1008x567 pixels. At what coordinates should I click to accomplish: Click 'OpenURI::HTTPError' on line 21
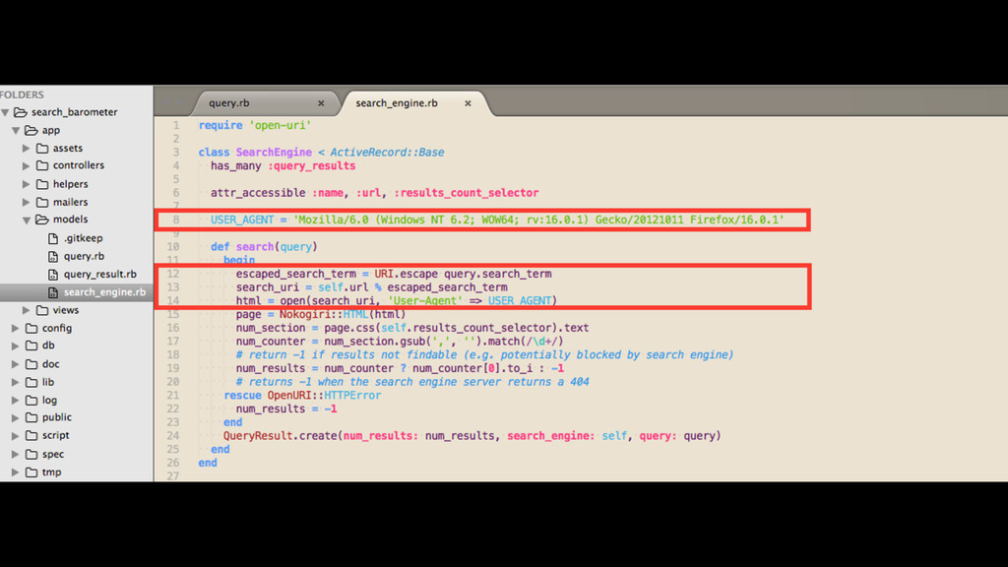pos(324,396)
